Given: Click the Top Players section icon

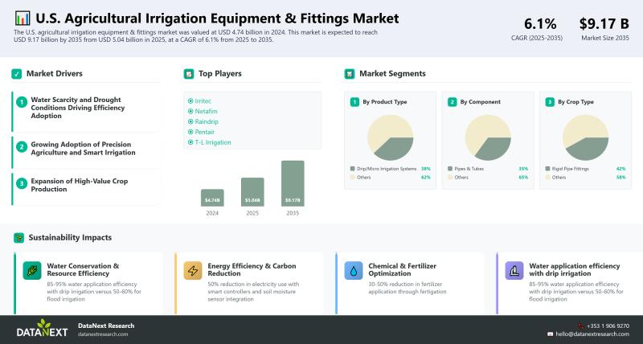Looking at the screenshot, I should pos(189,74).
